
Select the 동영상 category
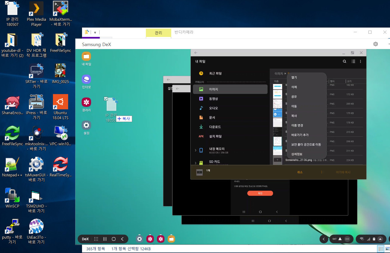tap(230, 99)
